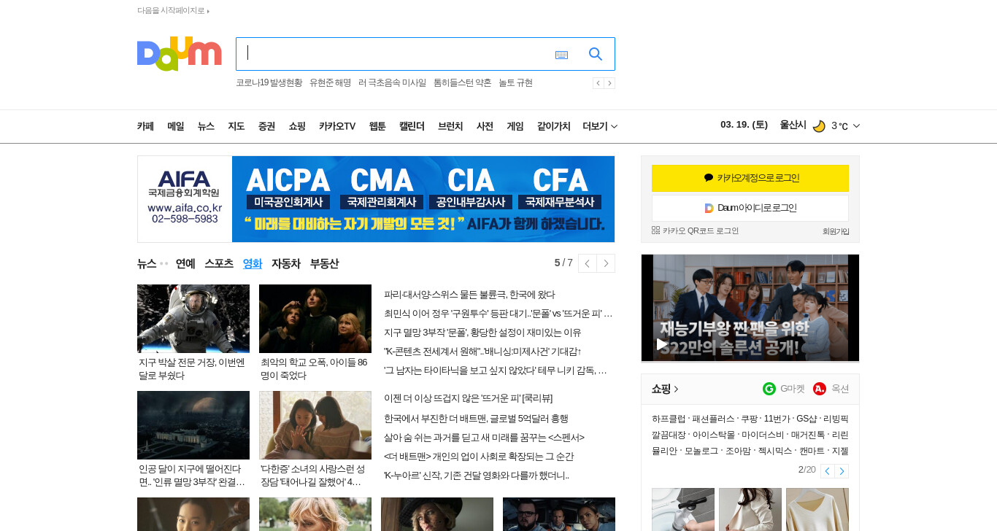Open 게임 in navigation bar
Viewport: 997px width, 531px height.
[515, 126]
